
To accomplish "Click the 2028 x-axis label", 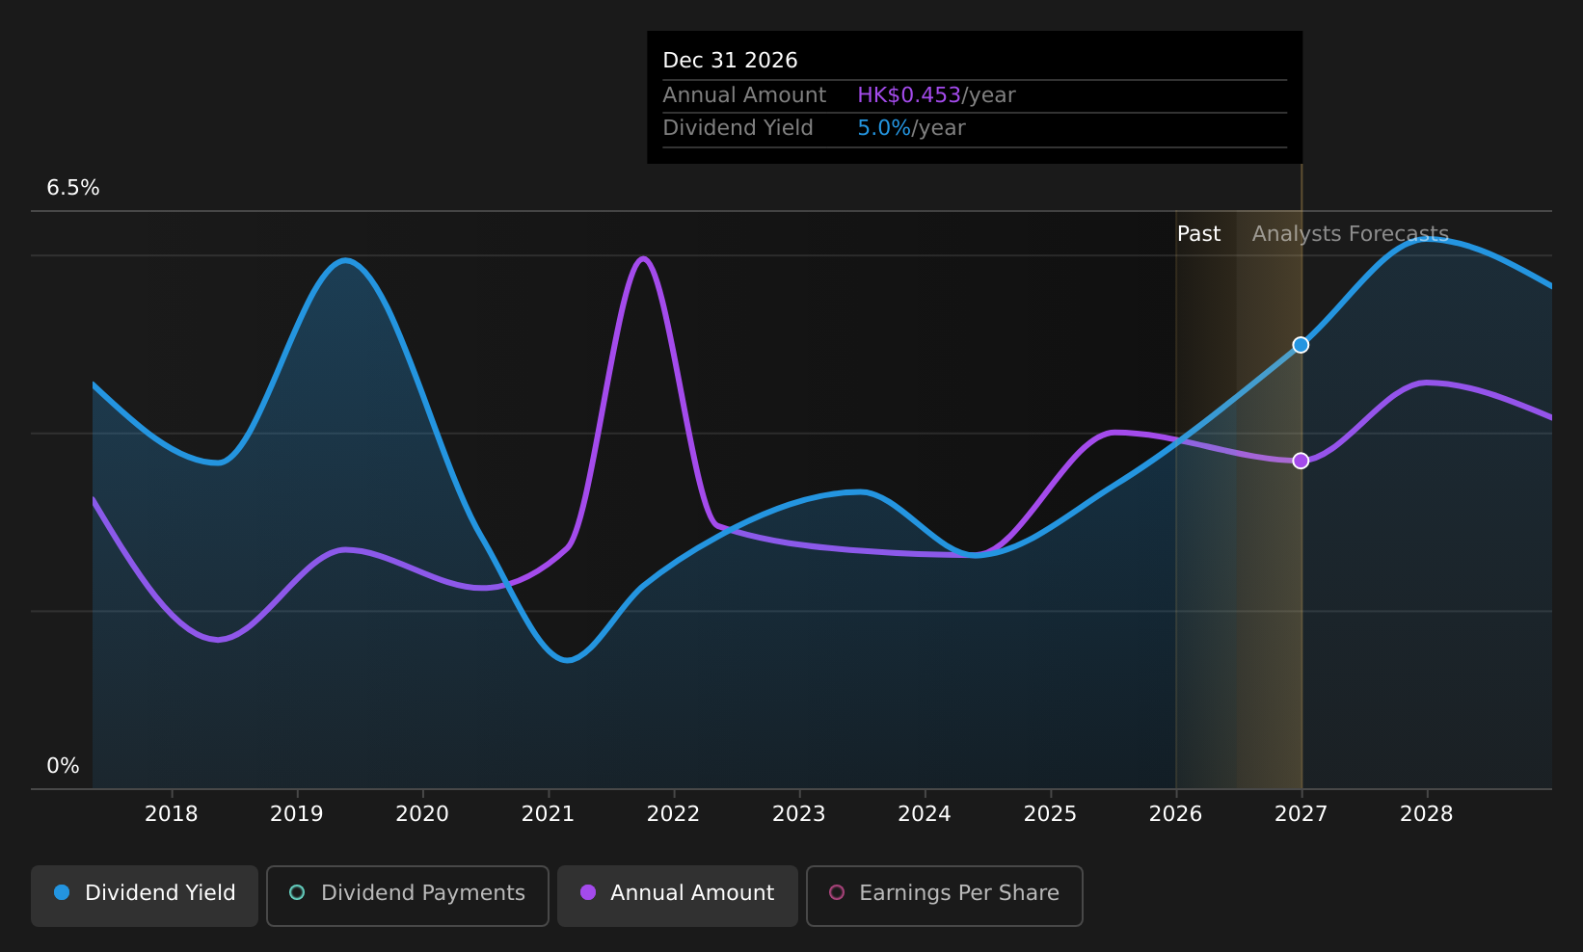I will coord(1427,814).
